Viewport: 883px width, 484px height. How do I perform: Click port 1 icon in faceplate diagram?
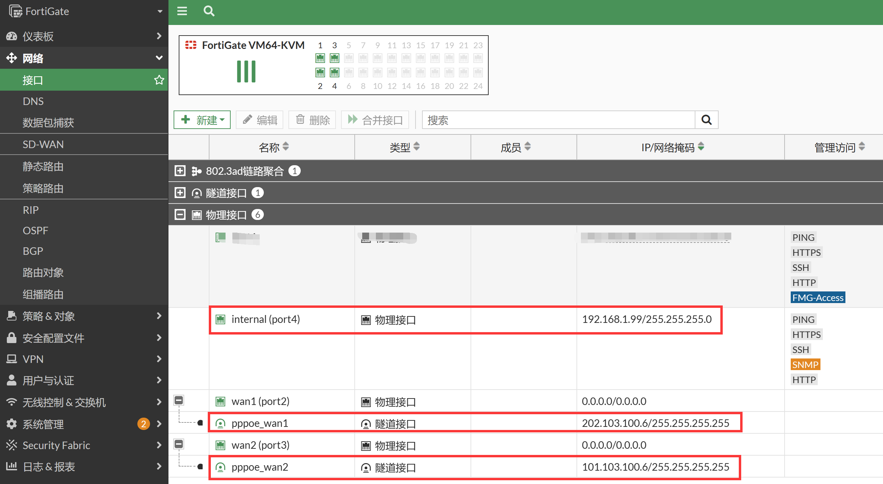coord(320,58)
